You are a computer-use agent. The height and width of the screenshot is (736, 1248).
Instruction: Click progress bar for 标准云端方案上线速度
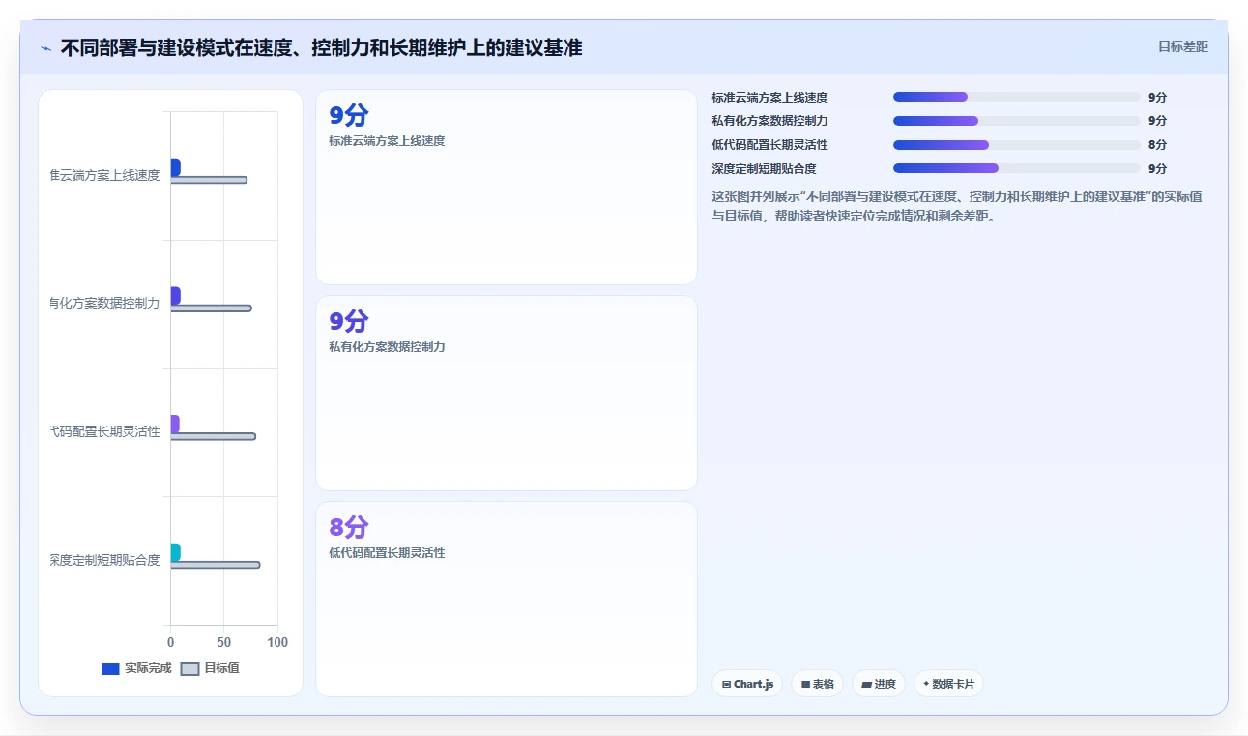[x=1017, y=97]
